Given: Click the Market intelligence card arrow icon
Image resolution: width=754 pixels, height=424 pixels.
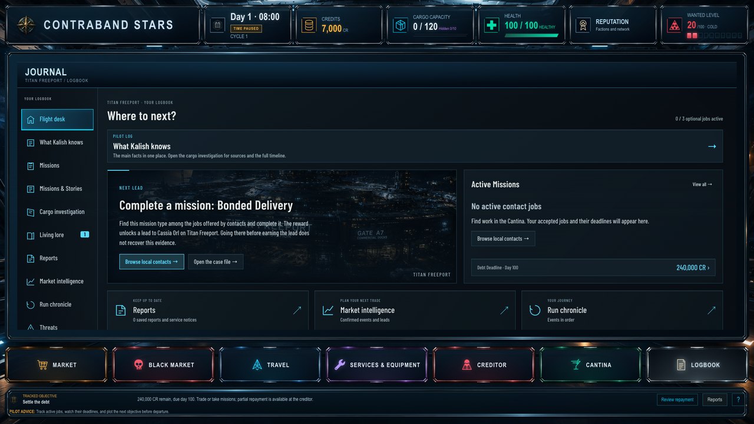Looking at the screenshot, I should point(504,310).
